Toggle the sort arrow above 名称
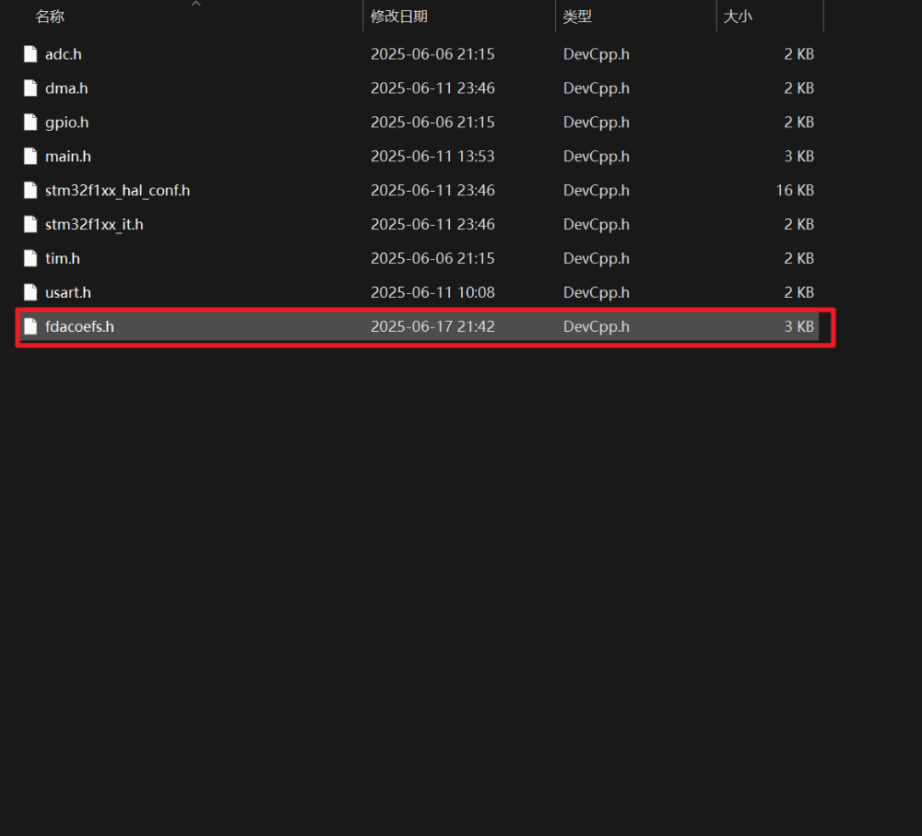Viewport: 922px width, 836px height. click(196, 4)
